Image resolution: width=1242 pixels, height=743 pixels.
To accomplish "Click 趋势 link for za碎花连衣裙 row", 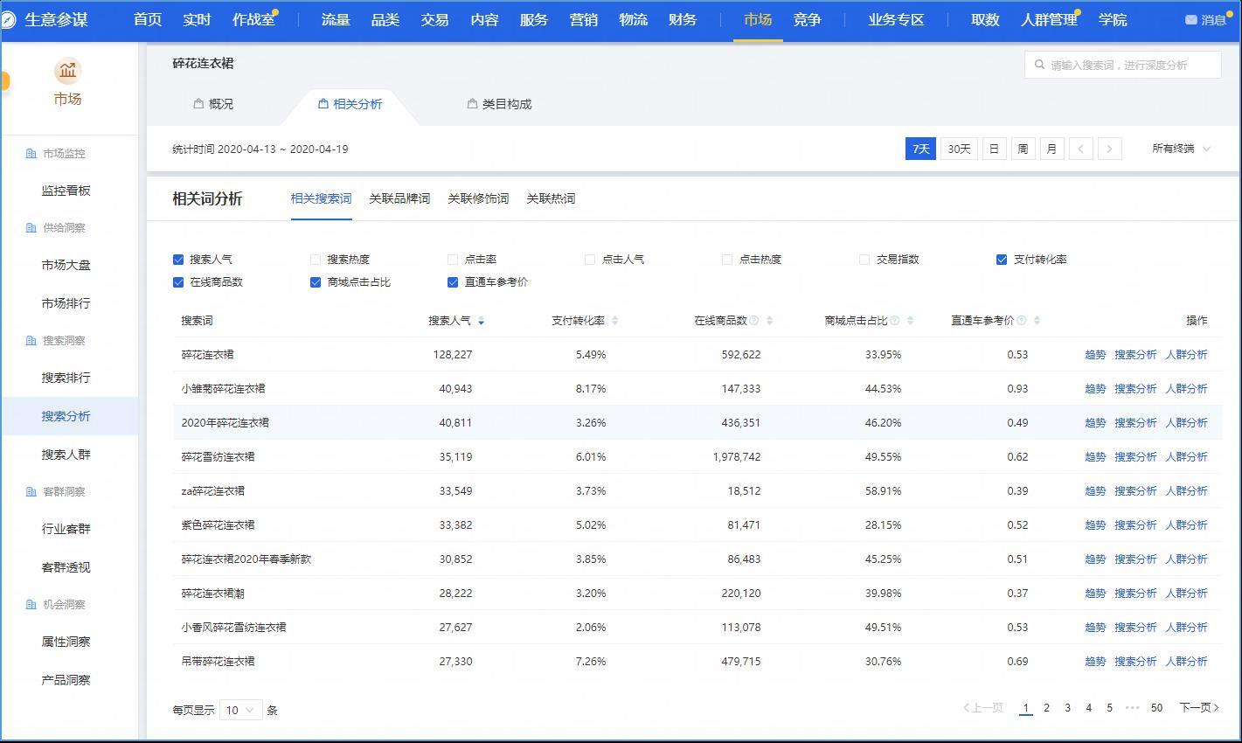I will click(x=1095, y=491).
